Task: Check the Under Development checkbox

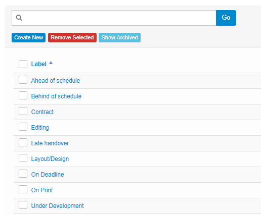Action: click(23, 205)
